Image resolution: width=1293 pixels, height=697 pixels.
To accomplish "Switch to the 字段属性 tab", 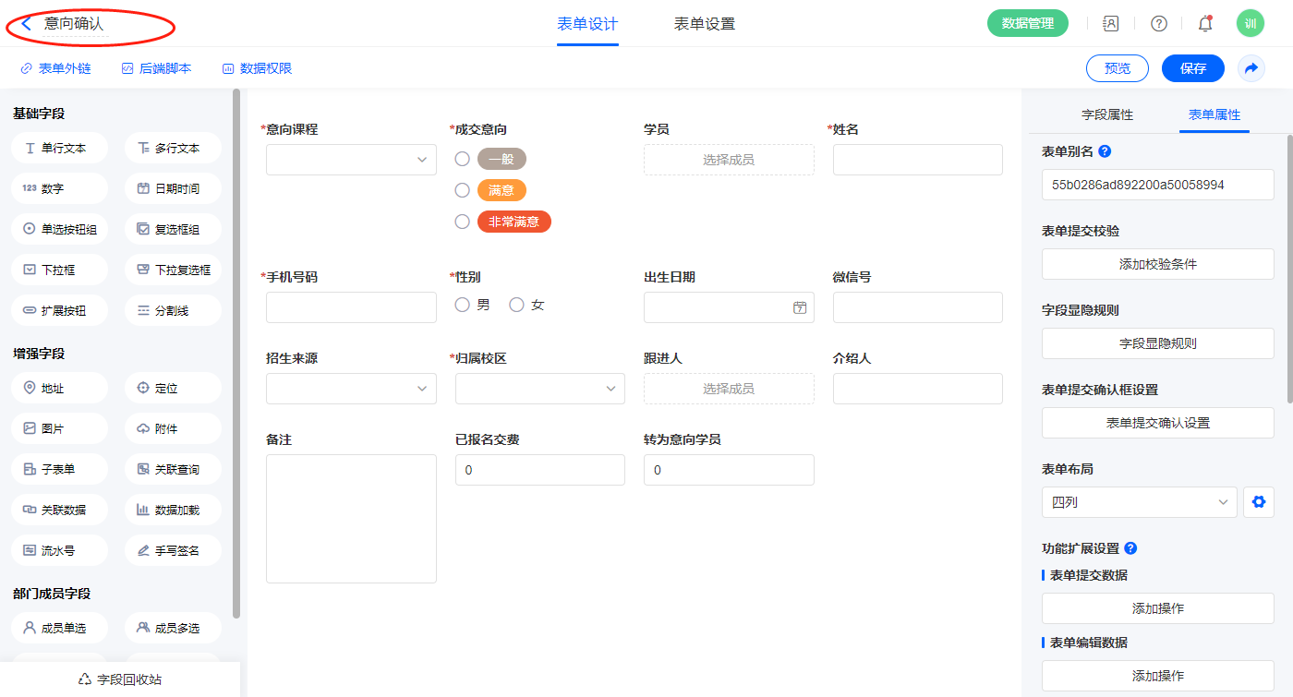I will click(1106, 114).
